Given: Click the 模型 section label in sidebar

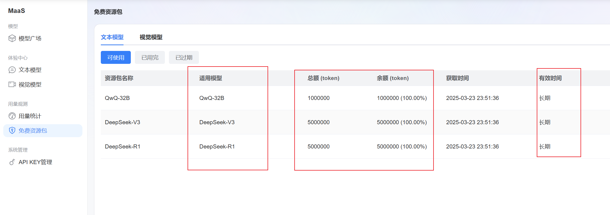Looking at the screenshot, I should 13,26.
